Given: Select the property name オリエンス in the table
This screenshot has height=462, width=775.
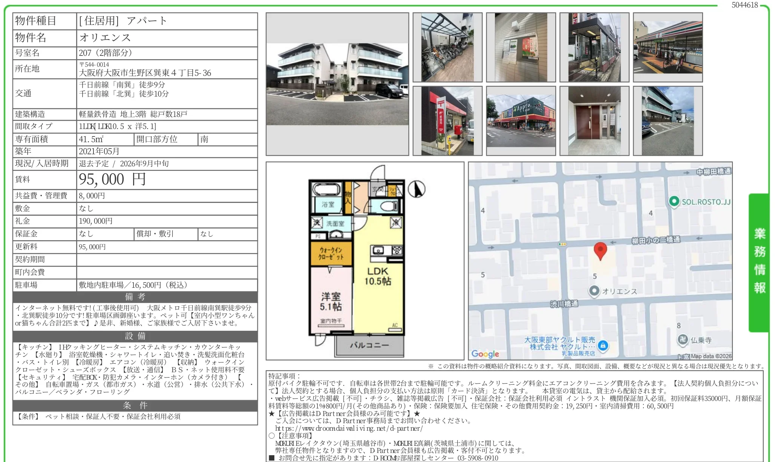Looking at the screenshot, I should click(105, 38).
